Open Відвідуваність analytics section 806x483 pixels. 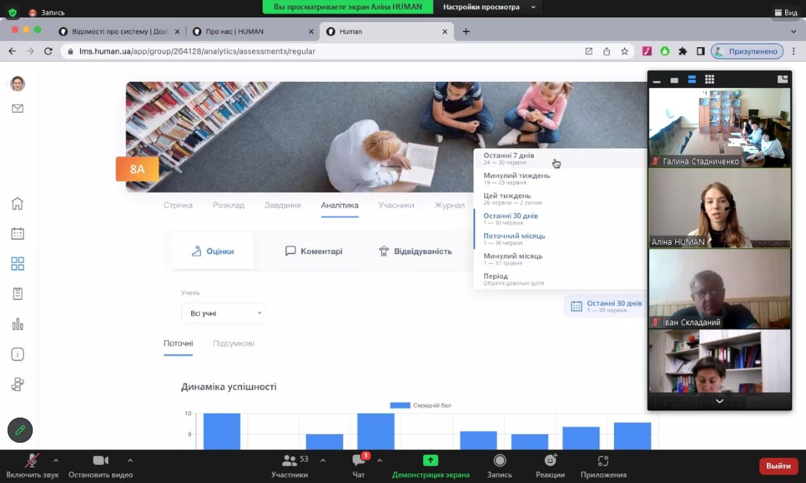pyautogui.click(x=414, y=251)
